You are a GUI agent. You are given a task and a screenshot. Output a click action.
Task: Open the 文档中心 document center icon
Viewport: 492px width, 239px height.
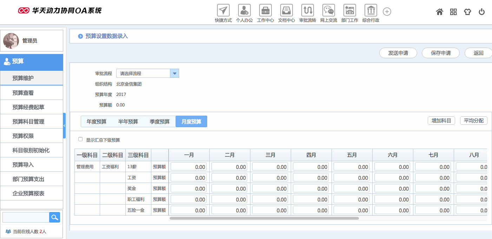[286, 11]
